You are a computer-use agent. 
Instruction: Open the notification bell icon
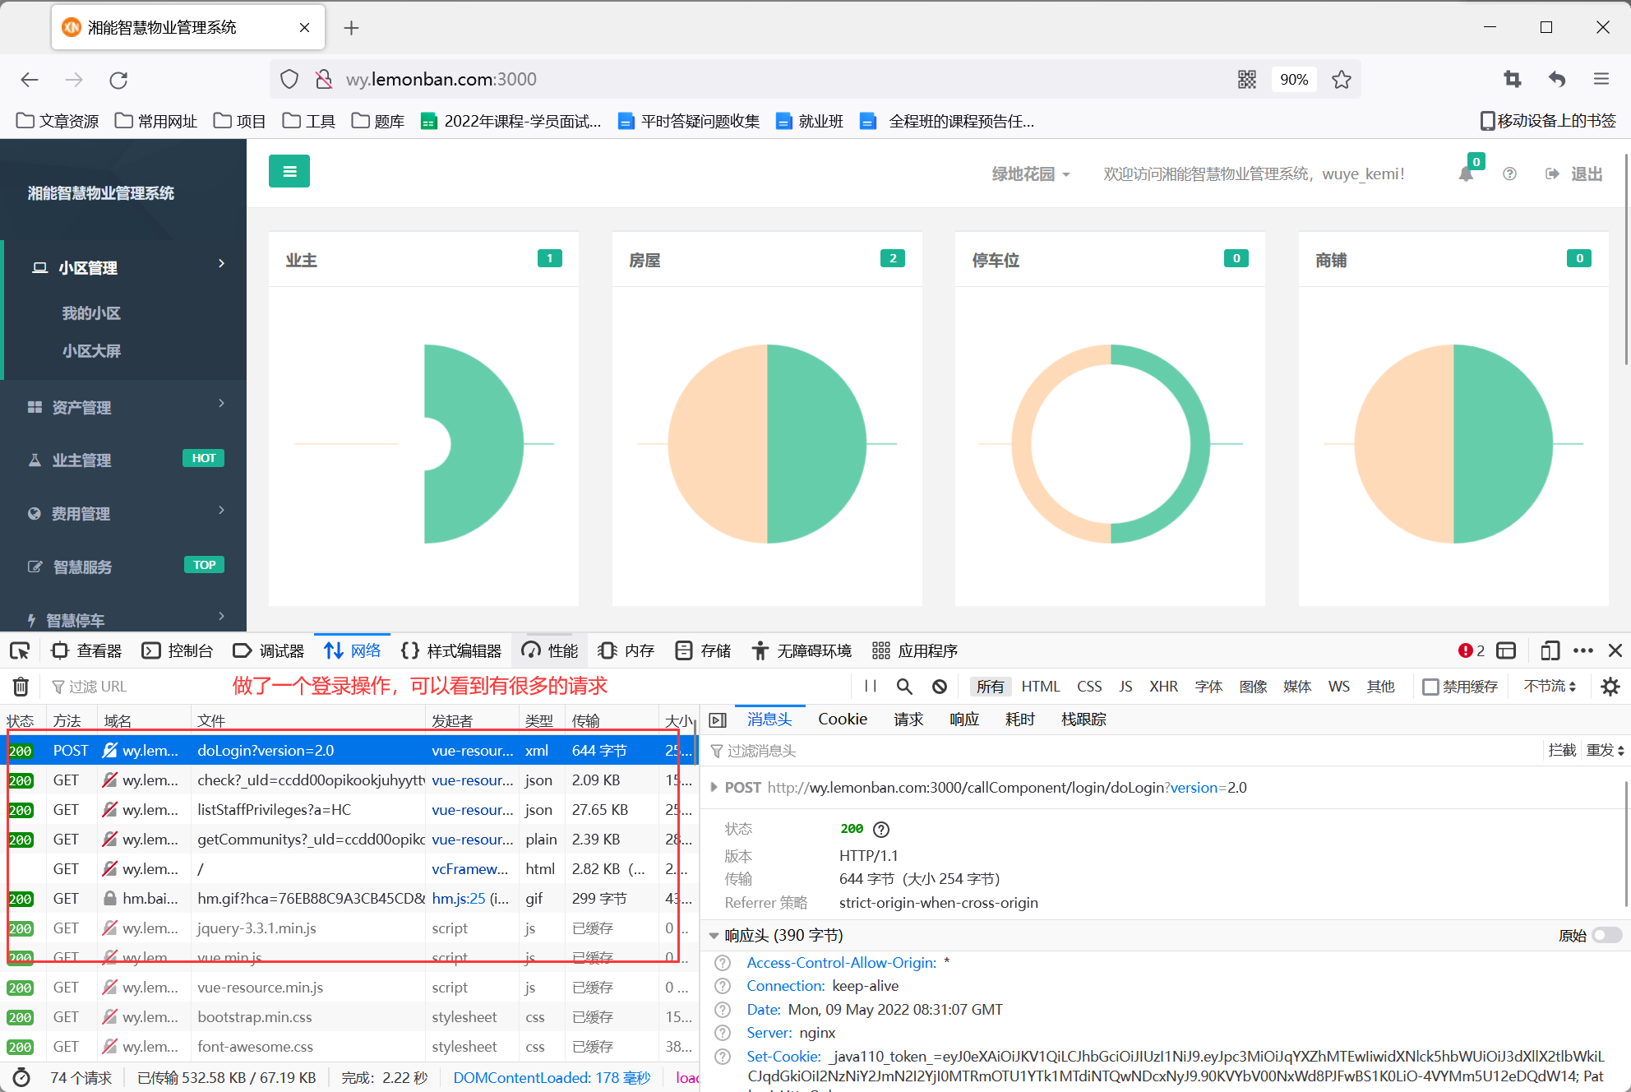(1466, 174)
